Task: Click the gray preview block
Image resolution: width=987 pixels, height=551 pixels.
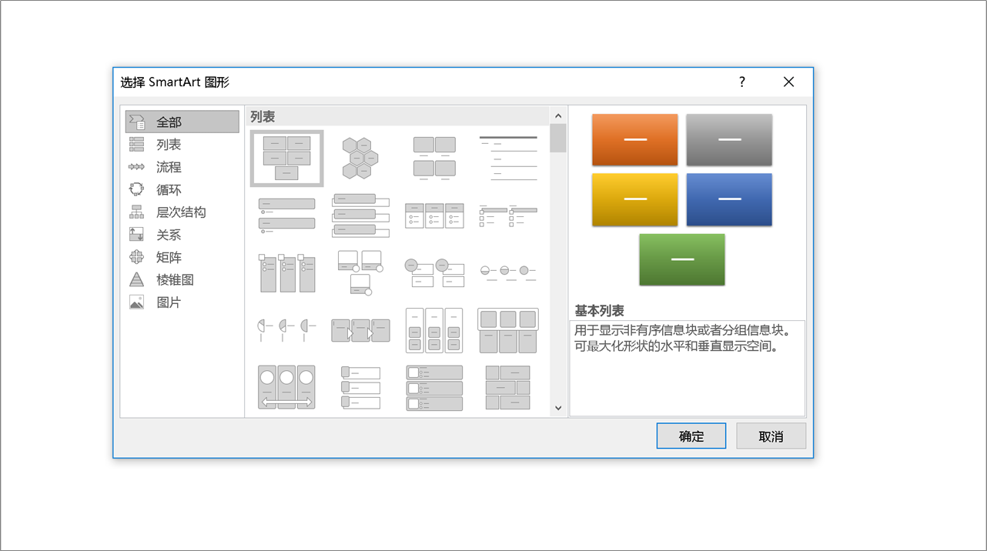Action: click(x=729, y=140)
